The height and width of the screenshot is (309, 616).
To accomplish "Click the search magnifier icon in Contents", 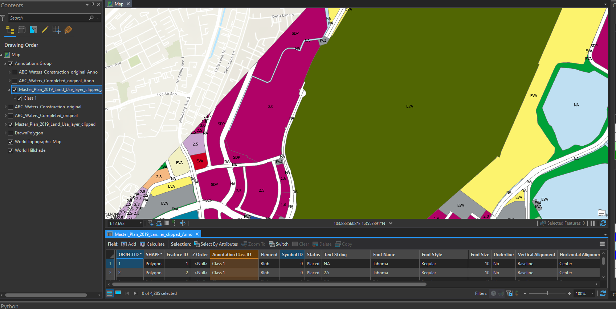I will coord(91,18).
